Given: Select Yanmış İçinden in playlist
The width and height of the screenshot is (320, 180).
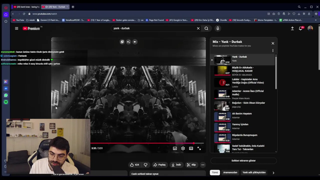Looking at the screenshot, I should 242,127.
